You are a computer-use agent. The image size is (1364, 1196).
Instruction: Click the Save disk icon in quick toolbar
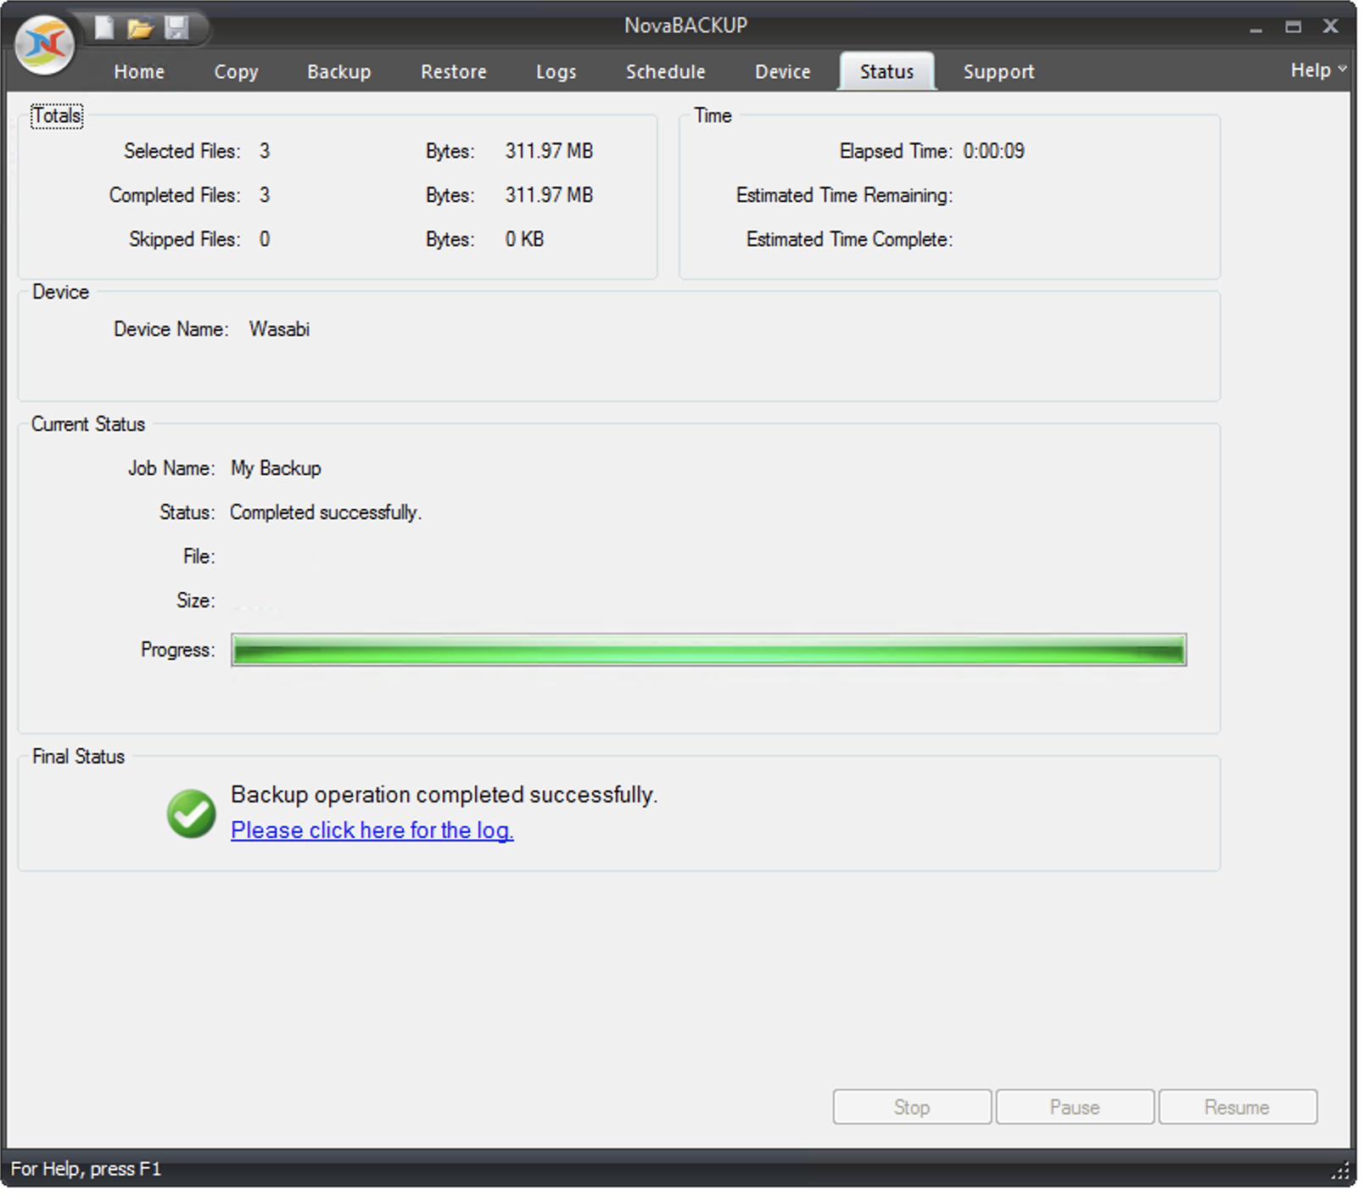(176, 27)
